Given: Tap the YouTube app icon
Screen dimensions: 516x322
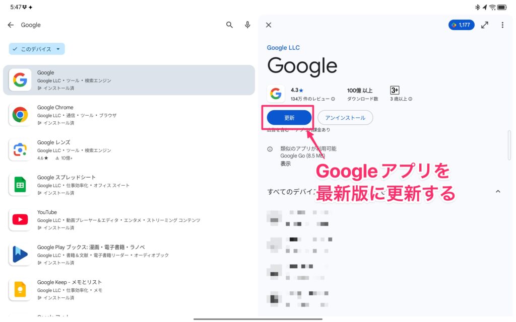Looking at the screenshot, I should click(20, 219).
